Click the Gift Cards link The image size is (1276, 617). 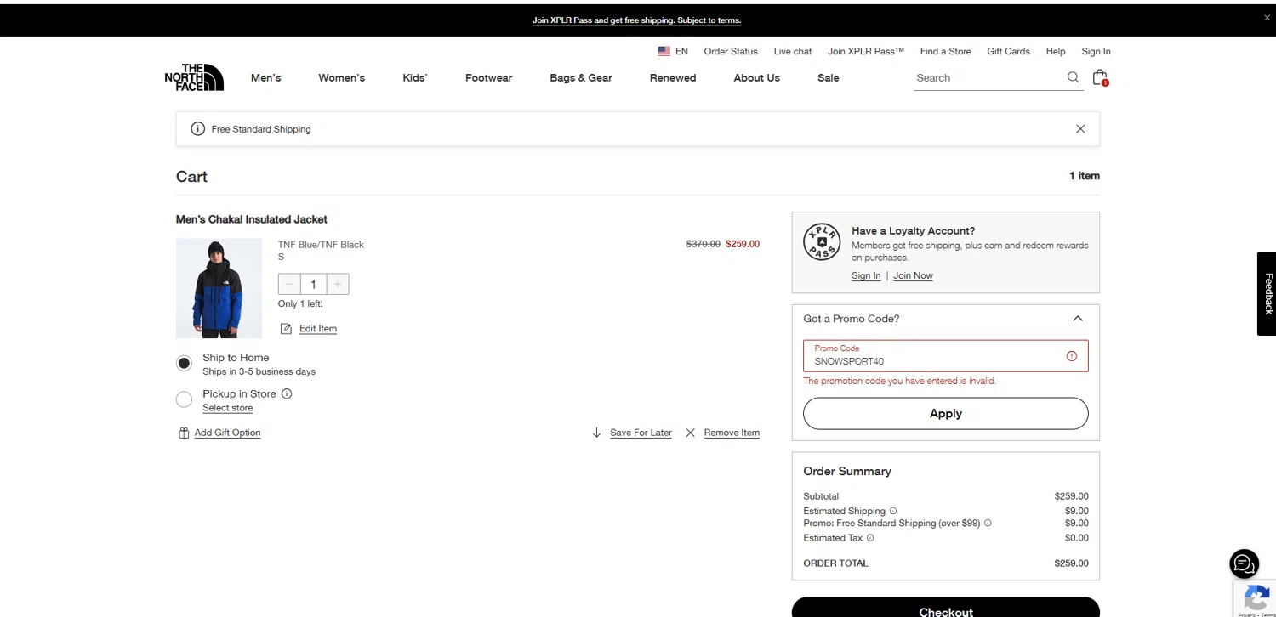1008,51
